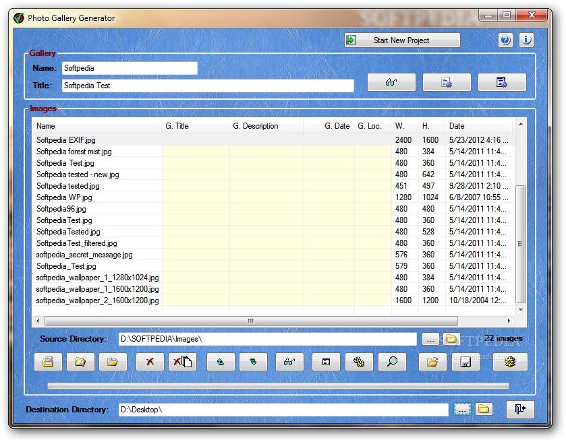Open source folder with folder icon button
Screen dimensions: 566x442
[451, 340]
